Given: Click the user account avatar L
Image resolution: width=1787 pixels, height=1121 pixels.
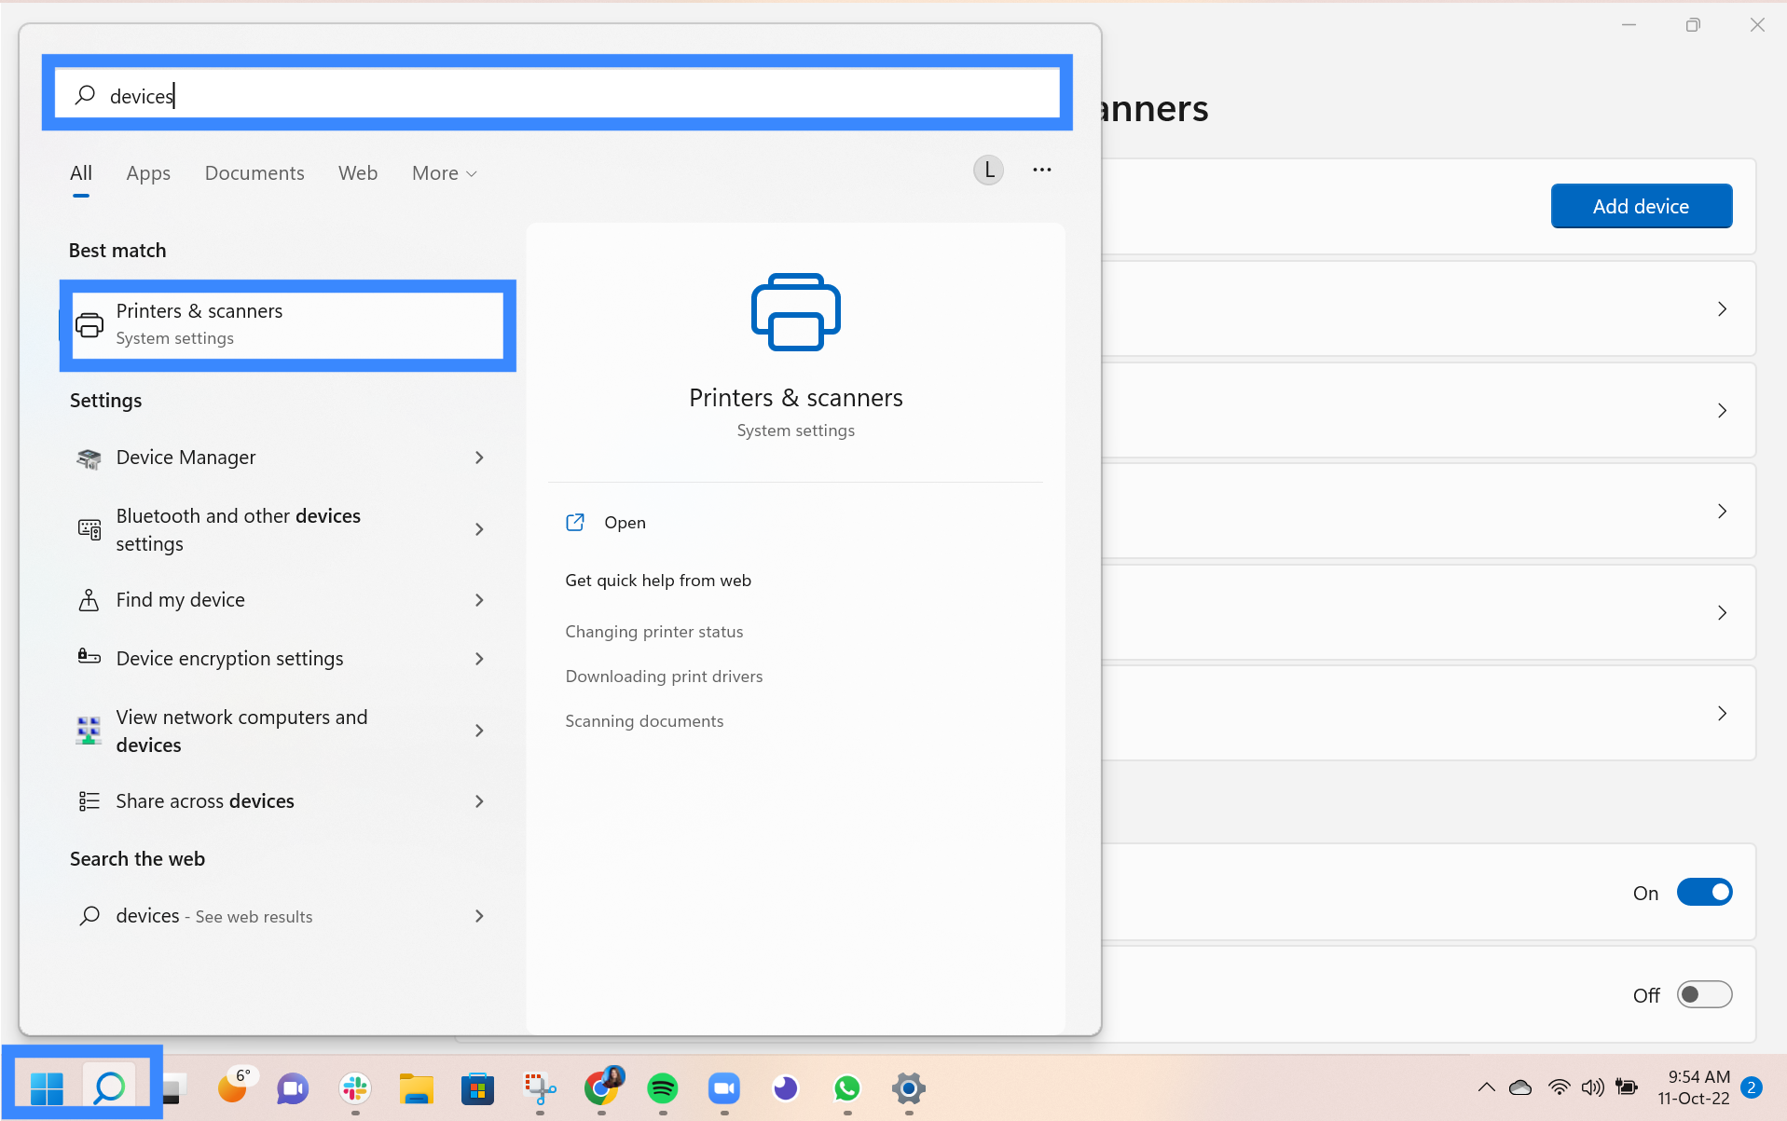Looking at the screenshot, I should [x=989, y=170].
